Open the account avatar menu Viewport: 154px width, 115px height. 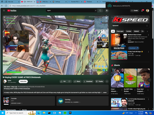[x=148, y=10]
